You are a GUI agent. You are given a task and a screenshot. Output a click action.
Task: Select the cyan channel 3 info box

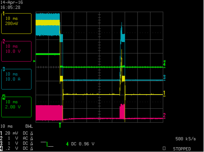[x=17, y=79]
